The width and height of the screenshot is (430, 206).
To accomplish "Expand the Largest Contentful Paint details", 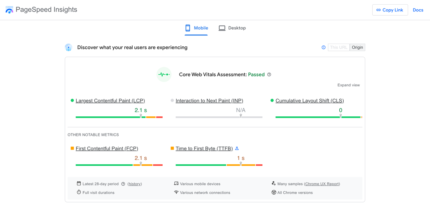I will pyautogui.click(x=110, y=100).
